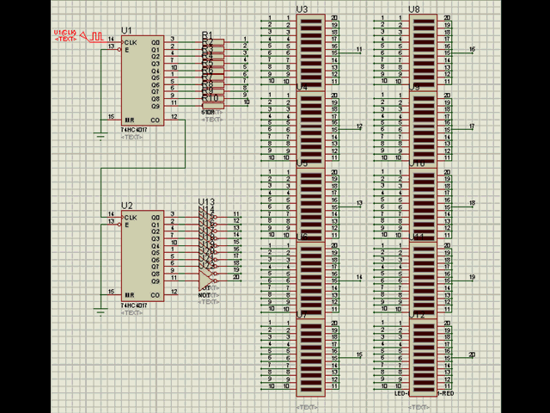The height and width of the screenshot is (413, 550).
Task: Select the U10 LED bargraph component
Action: click(424, 205)
